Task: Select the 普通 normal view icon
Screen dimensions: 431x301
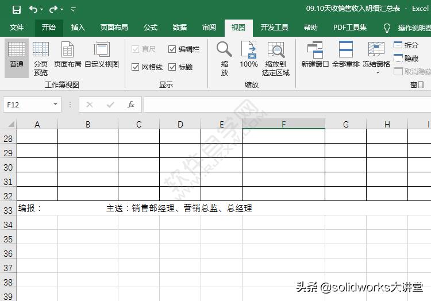Action: pos(17,58)
